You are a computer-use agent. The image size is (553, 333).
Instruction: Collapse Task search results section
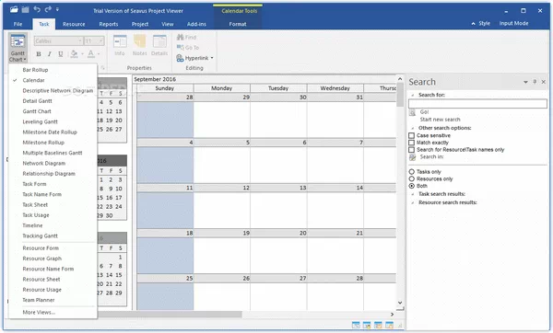413,194
